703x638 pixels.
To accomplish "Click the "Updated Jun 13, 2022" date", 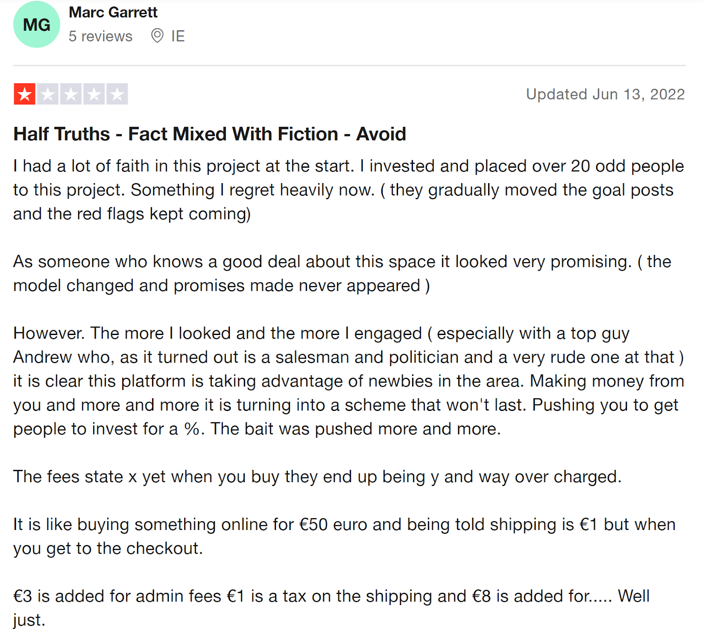I will (605, 94).
